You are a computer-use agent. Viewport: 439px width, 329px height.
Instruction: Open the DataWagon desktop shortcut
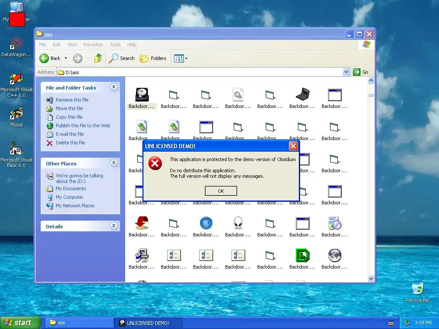point(16,47)
